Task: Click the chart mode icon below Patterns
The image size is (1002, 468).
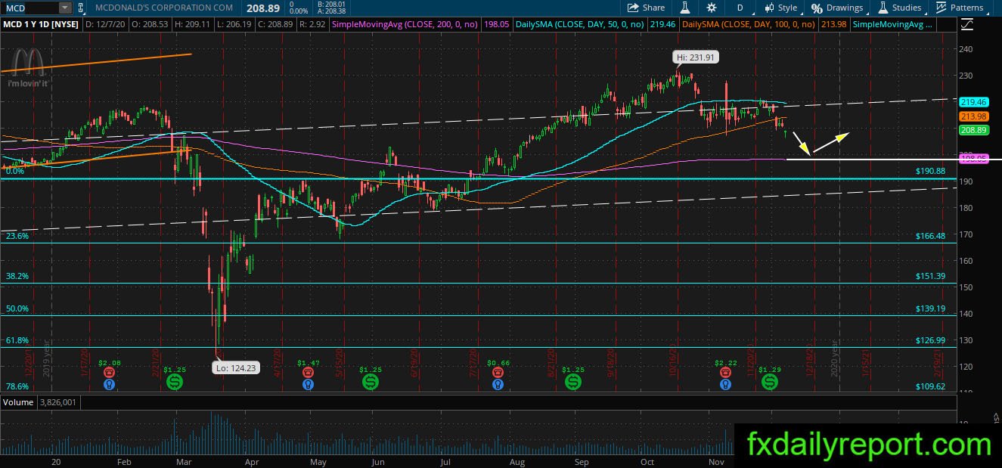Action: click(967, 24)
